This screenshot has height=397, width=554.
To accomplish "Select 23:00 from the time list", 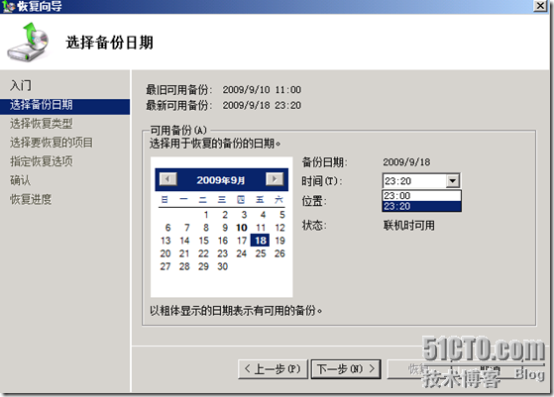I will [421, 195].
